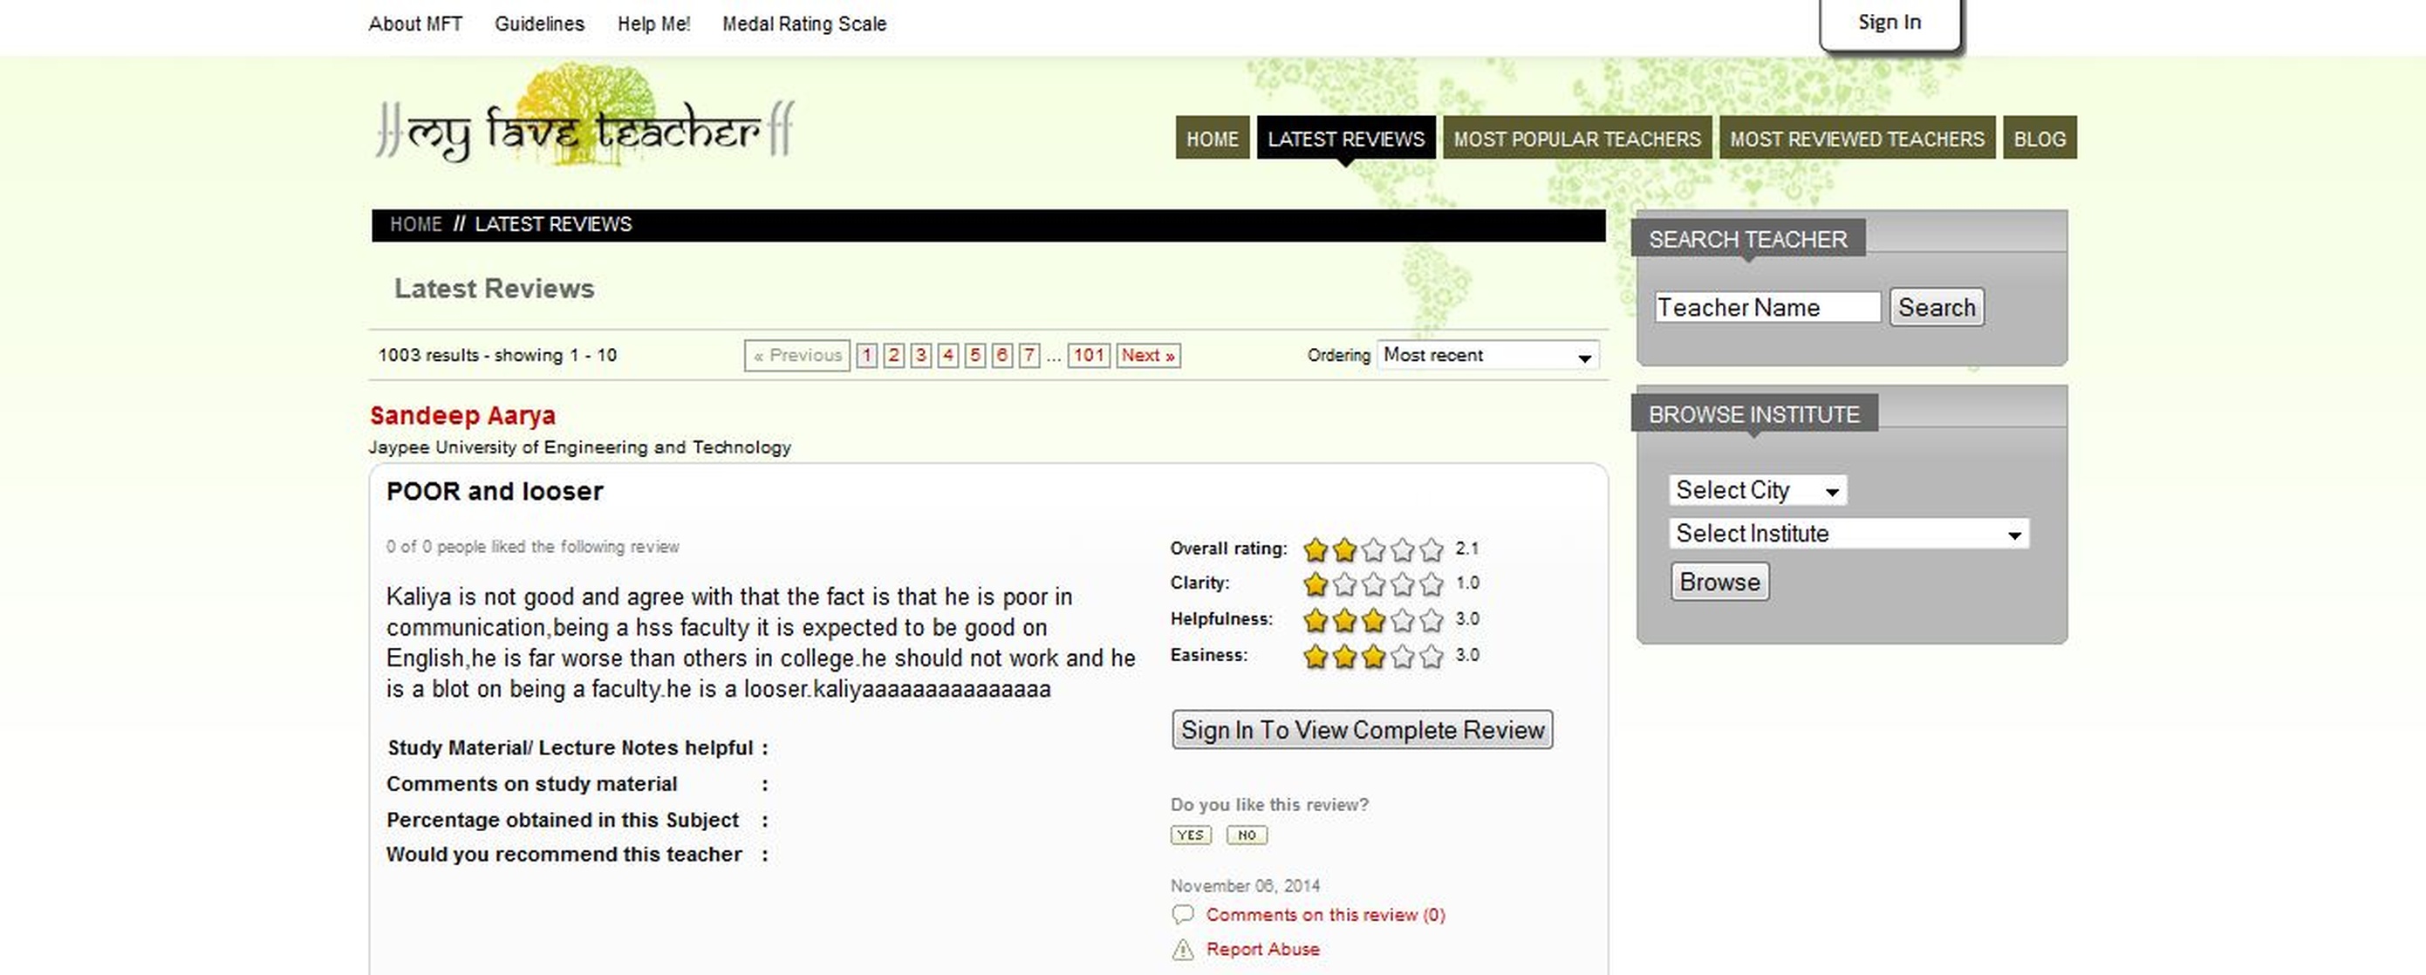Click the review date November 06, 2014
The image size is (2426, 975).
click(x=1245, y=885)
